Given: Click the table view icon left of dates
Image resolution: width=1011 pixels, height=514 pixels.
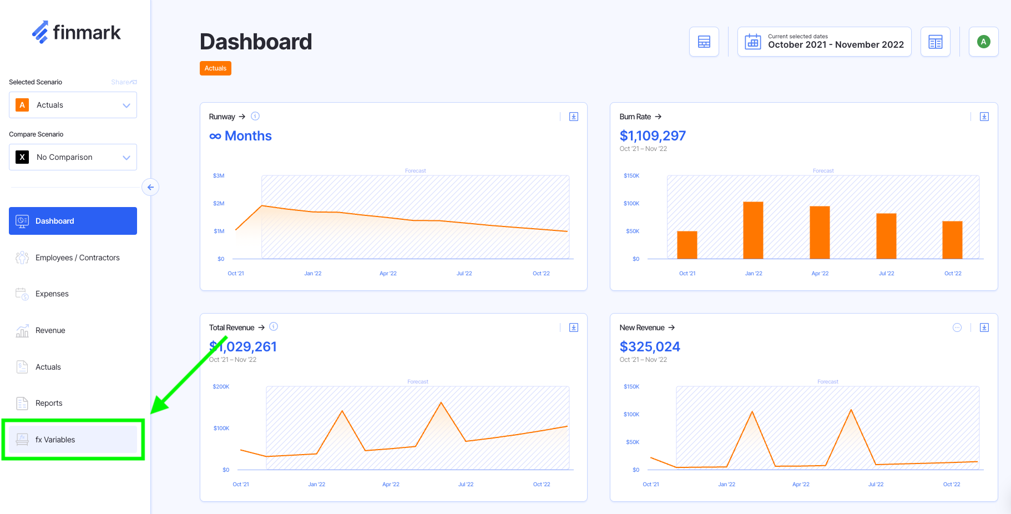Looking at the screenshot, I should point(704,42).
